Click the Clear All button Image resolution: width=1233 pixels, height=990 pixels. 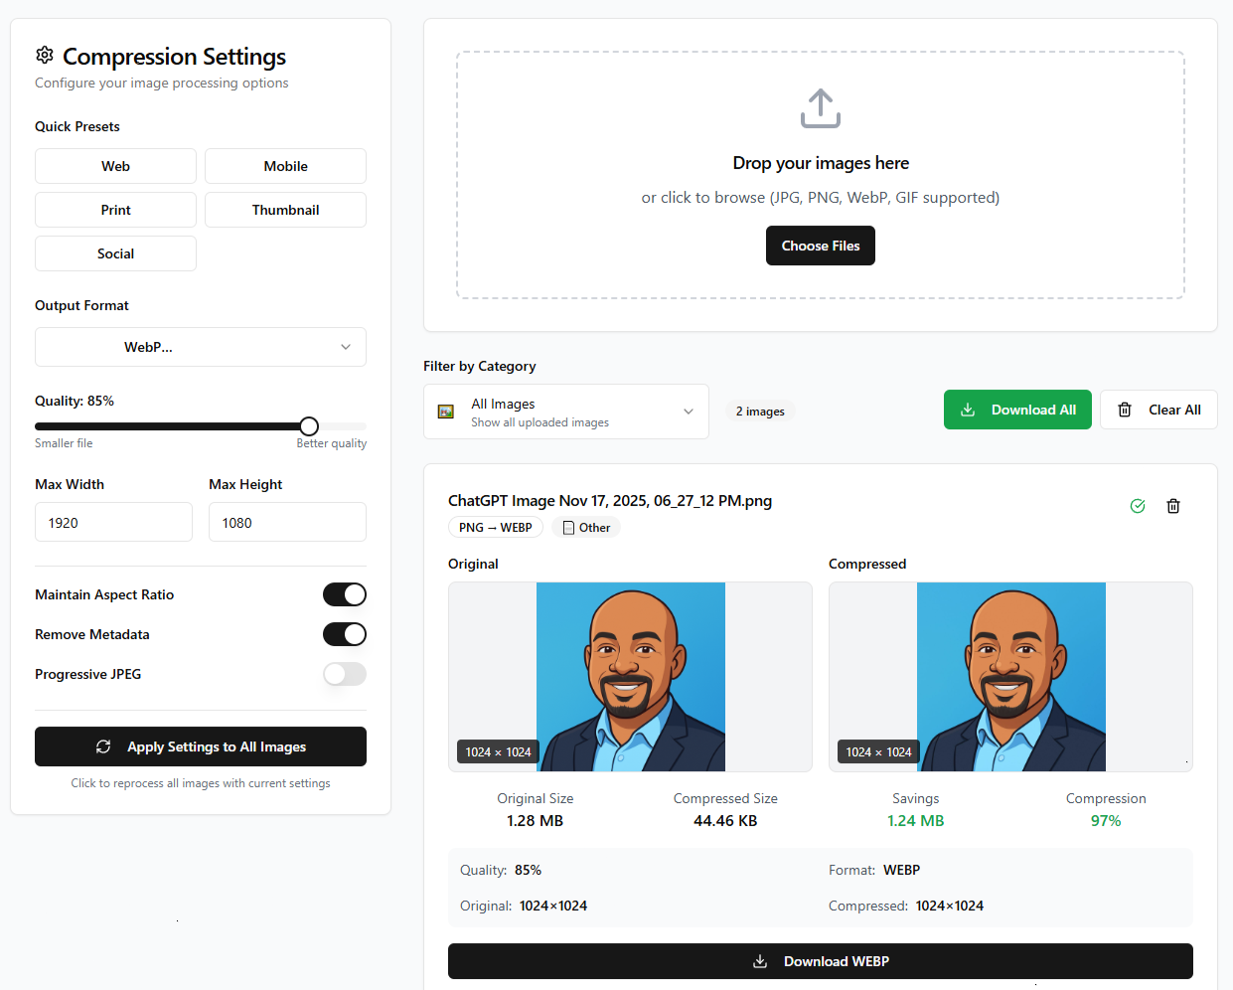pos(1158,410)
